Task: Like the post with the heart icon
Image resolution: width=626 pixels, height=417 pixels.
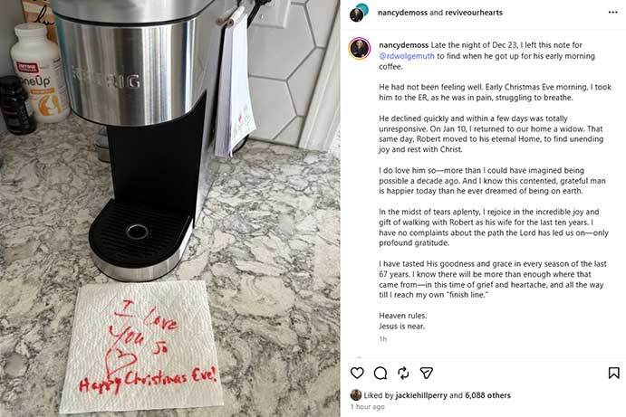Action: [357, 374]
